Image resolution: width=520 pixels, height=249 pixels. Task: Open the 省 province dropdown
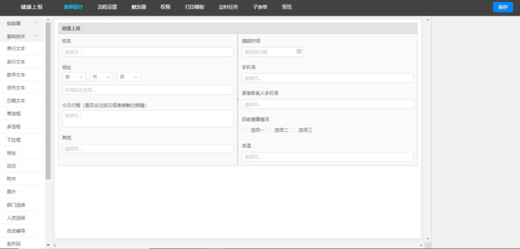pyautogui.click(x=74, y=77)
